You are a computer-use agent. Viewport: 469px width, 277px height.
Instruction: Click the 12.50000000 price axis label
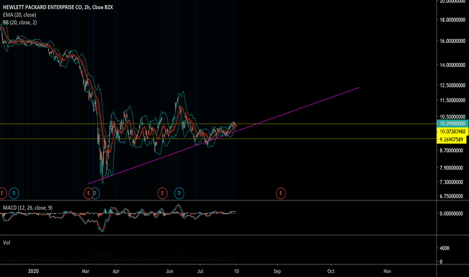point(452,85)
